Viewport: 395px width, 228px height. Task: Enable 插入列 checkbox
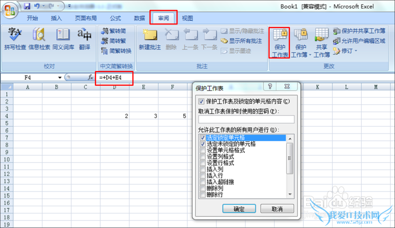point(203,169)
